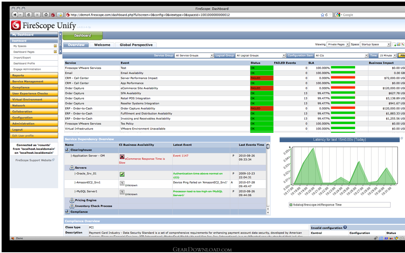Open the Event 1147 link
This screenshot has height=253, width=405.
[x=181, y=156]
